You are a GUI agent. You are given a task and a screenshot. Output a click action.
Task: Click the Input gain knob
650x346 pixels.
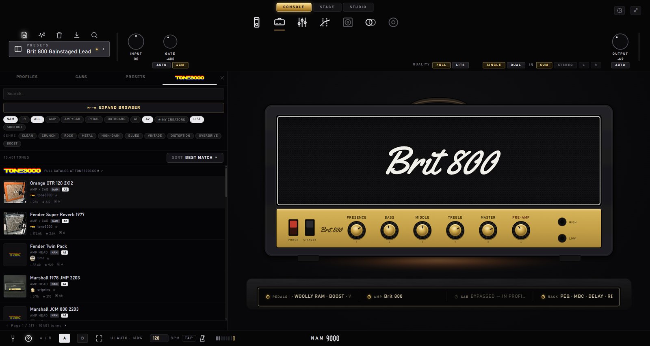coord(136,42)
